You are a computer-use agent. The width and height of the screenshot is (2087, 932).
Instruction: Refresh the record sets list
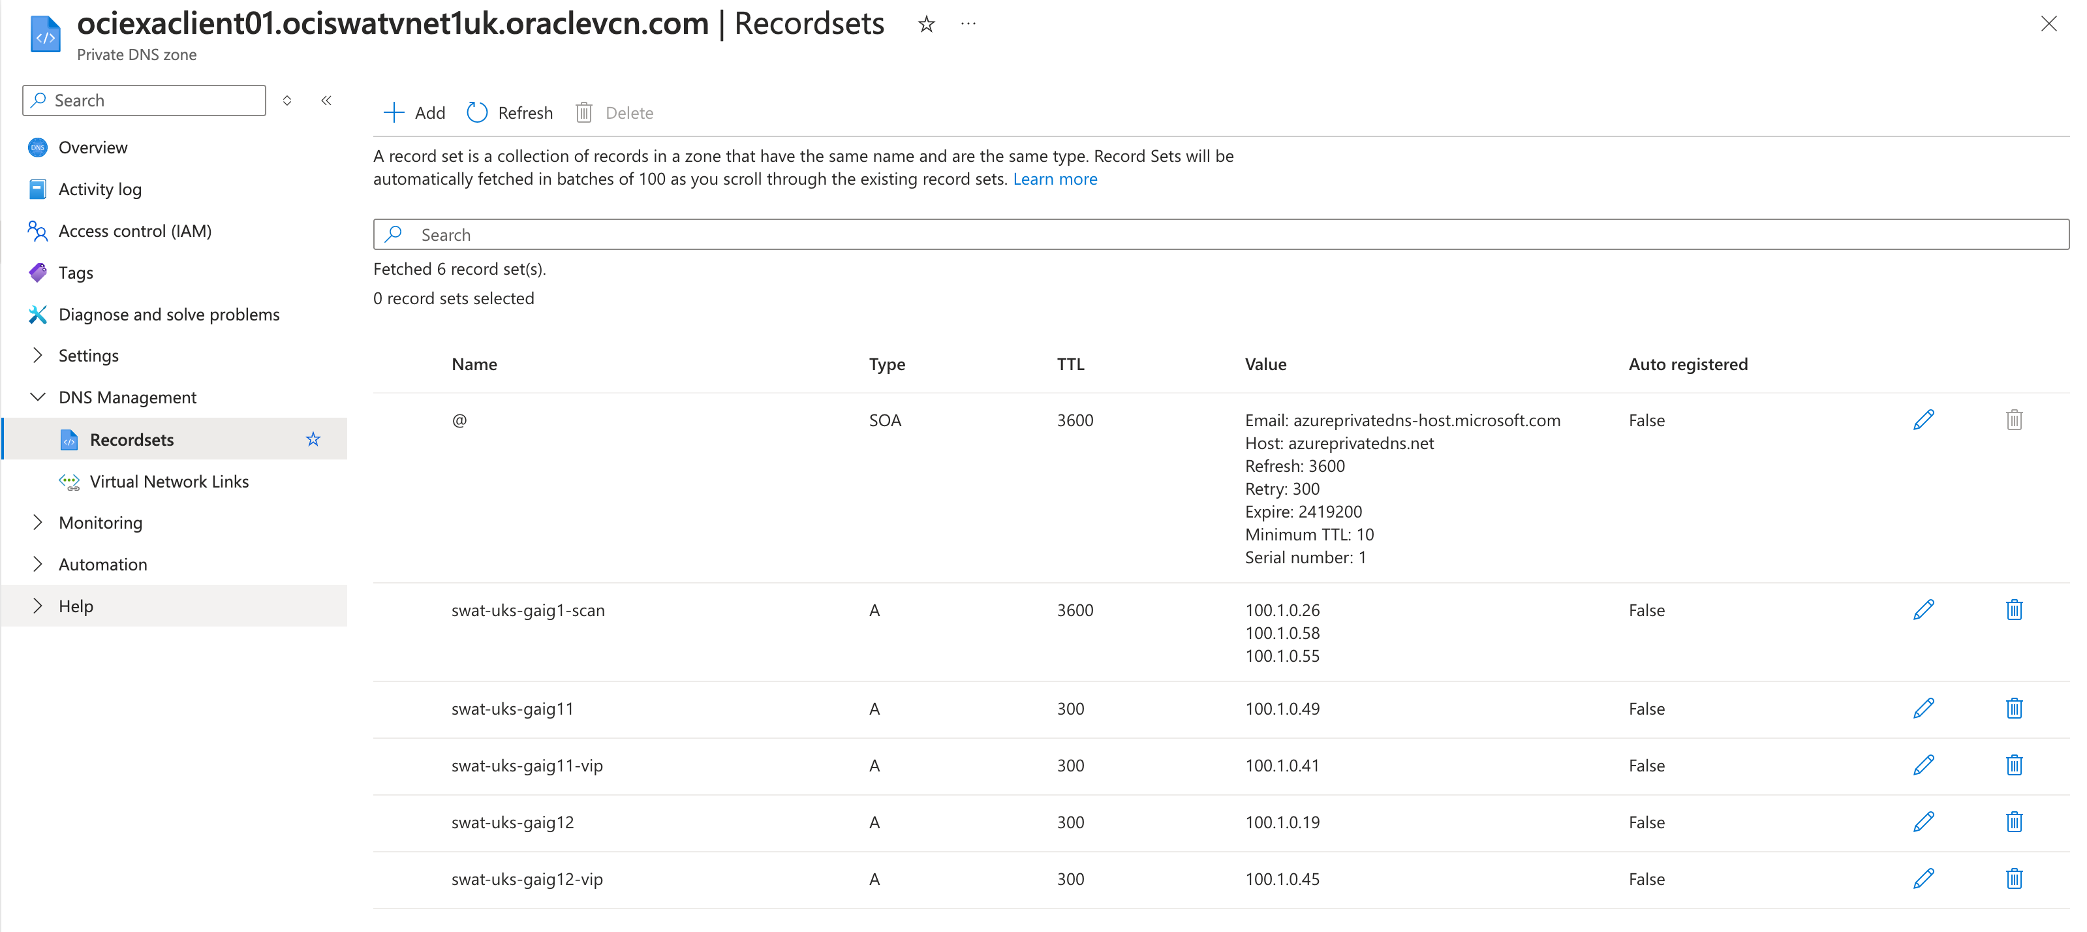tap(509, 113)
